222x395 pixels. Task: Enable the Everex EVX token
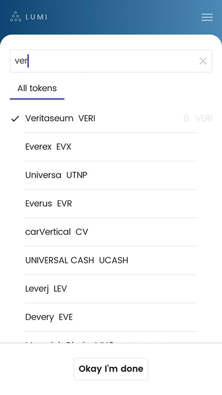(x=111, y=147)
